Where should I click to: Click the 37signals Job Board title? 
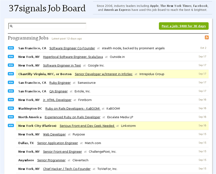coord(47,8)
